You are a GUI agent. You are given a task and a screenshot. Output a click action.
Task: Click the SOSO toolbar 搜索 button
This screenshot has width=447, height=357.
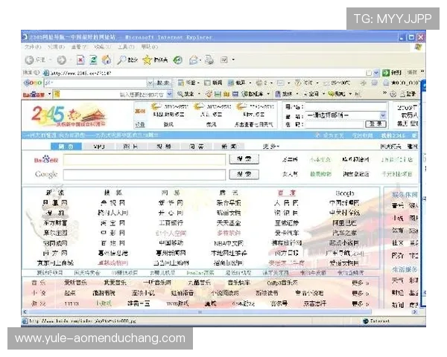(x=163, y=83)
